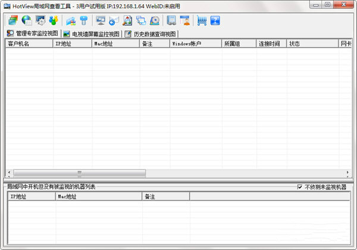The width and height of the screenshot is (357, 250).
Task: Click the stacked colored blocks toolbar icon
Action: (x=12, y=21)
